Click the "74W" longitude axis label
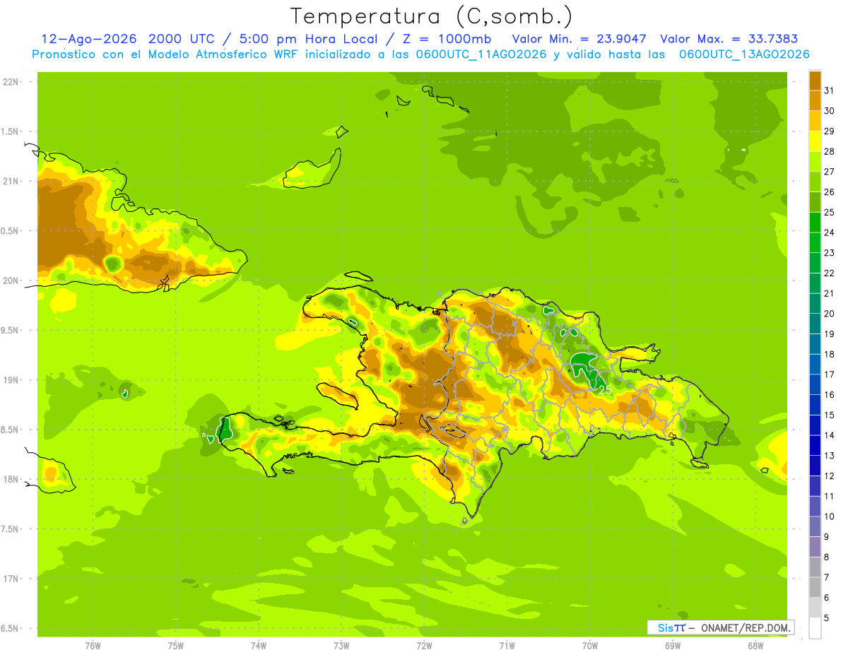848x655 pixels. tap(258, 646)
